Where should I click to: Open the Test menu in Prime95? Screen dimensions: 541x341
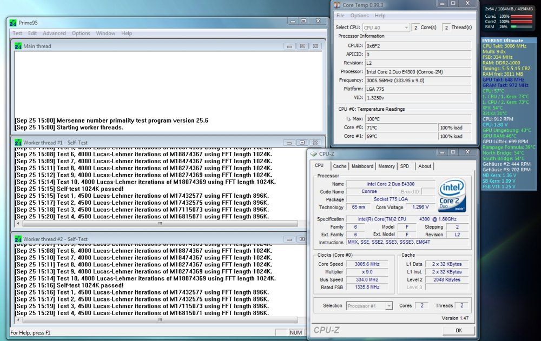17,33
